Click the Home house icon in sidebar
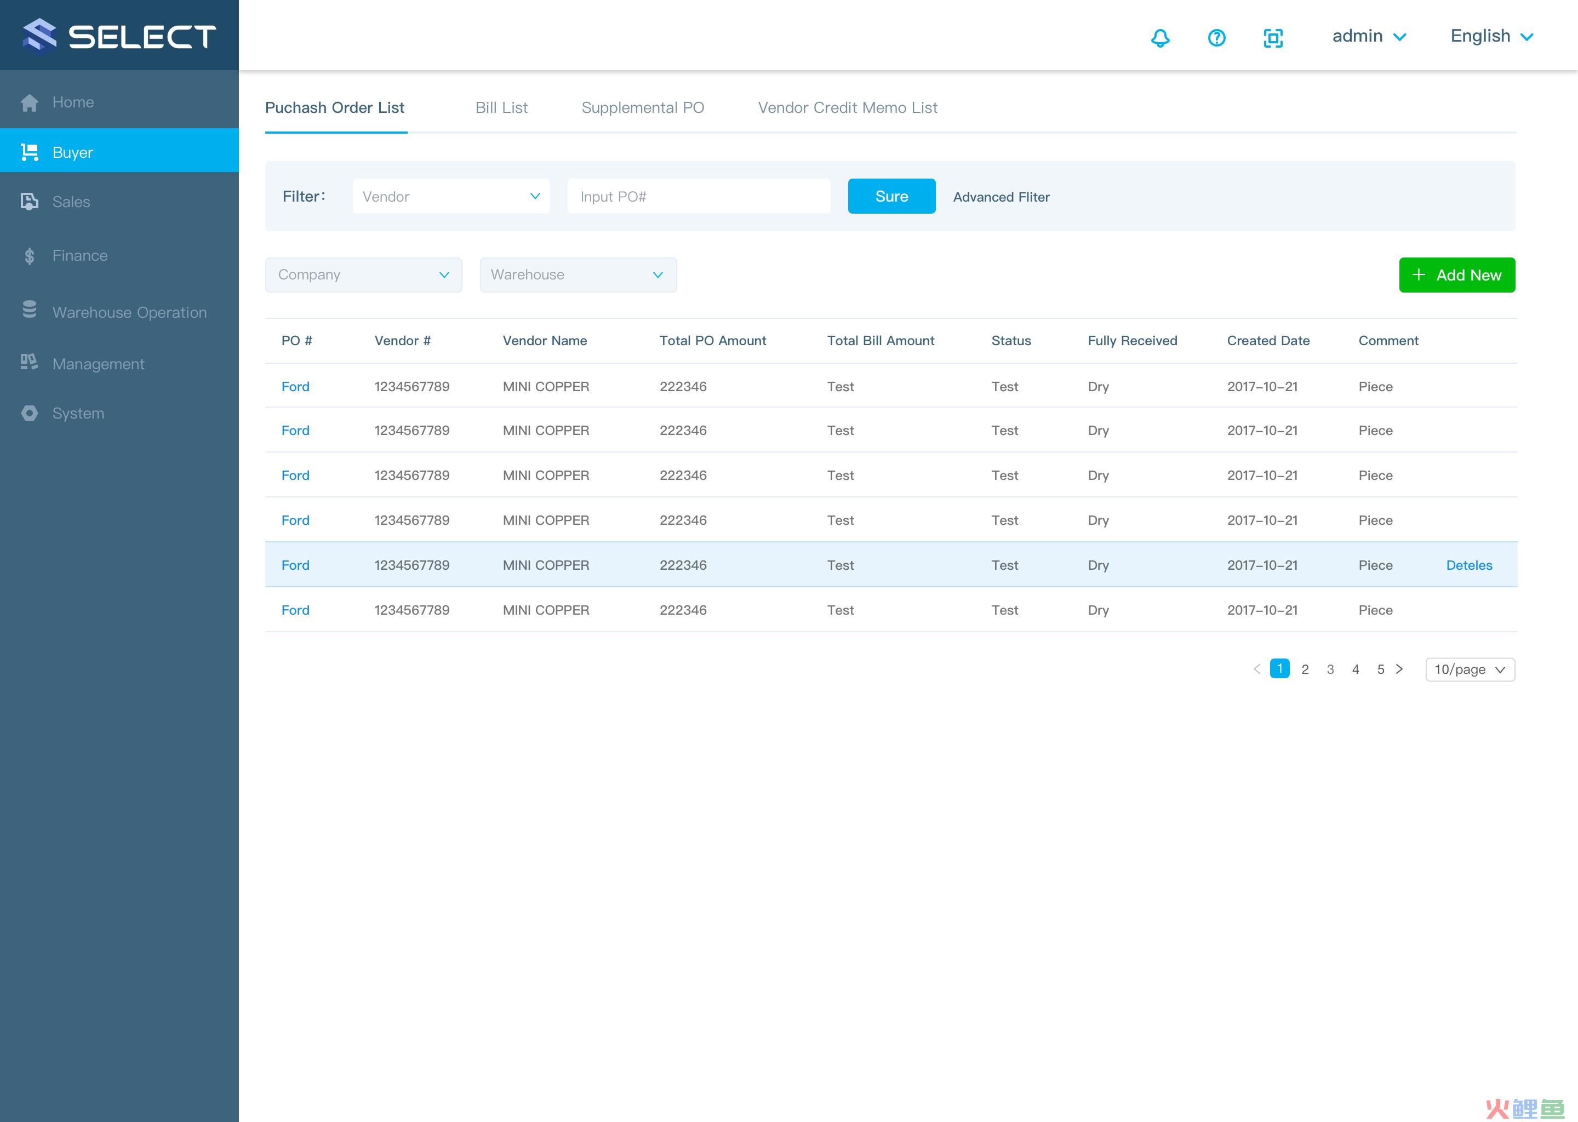The height and width of the screenshot is (1122, 1578). tap(30, 102)
